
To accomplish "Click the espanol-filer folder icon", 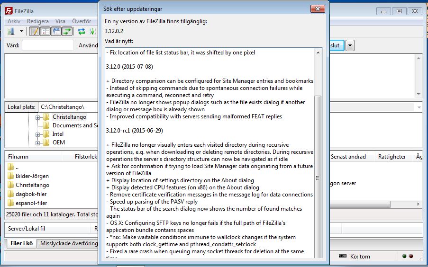I will (10, 203).
